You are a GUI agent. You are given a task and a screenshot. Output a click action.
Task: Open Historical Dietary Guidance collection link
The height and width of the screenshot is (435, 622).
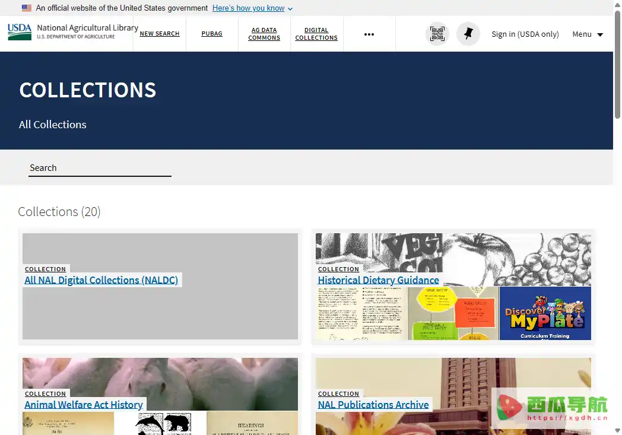click(379, 280)
